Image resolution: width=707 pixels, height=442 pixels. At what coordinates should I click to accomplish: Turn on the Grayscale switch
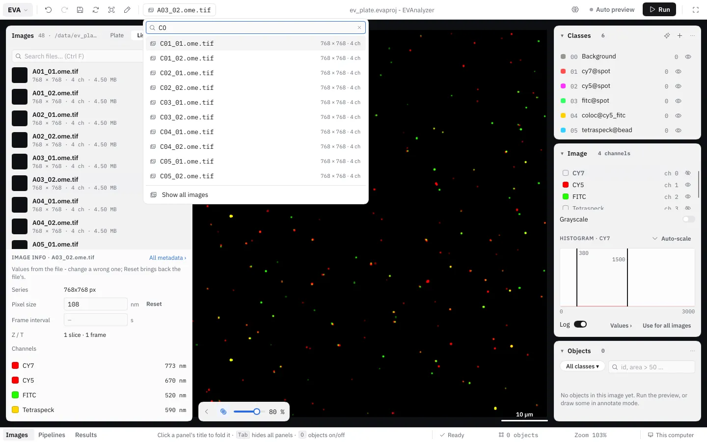click(689, 220)
